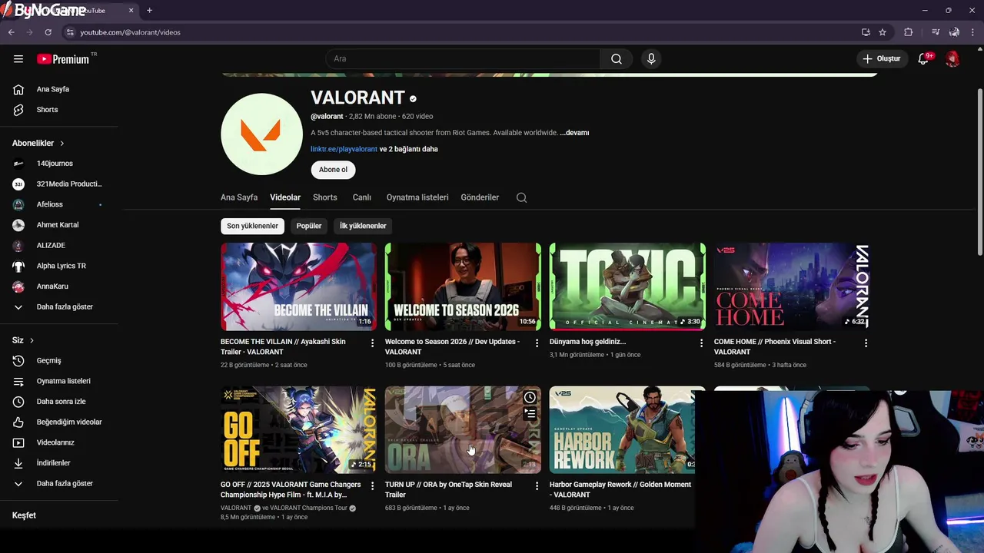The height and width of the screenshot is (553, 984).
Task: Click the VALORANT channel avatar
Action: [x=261, y=134]
